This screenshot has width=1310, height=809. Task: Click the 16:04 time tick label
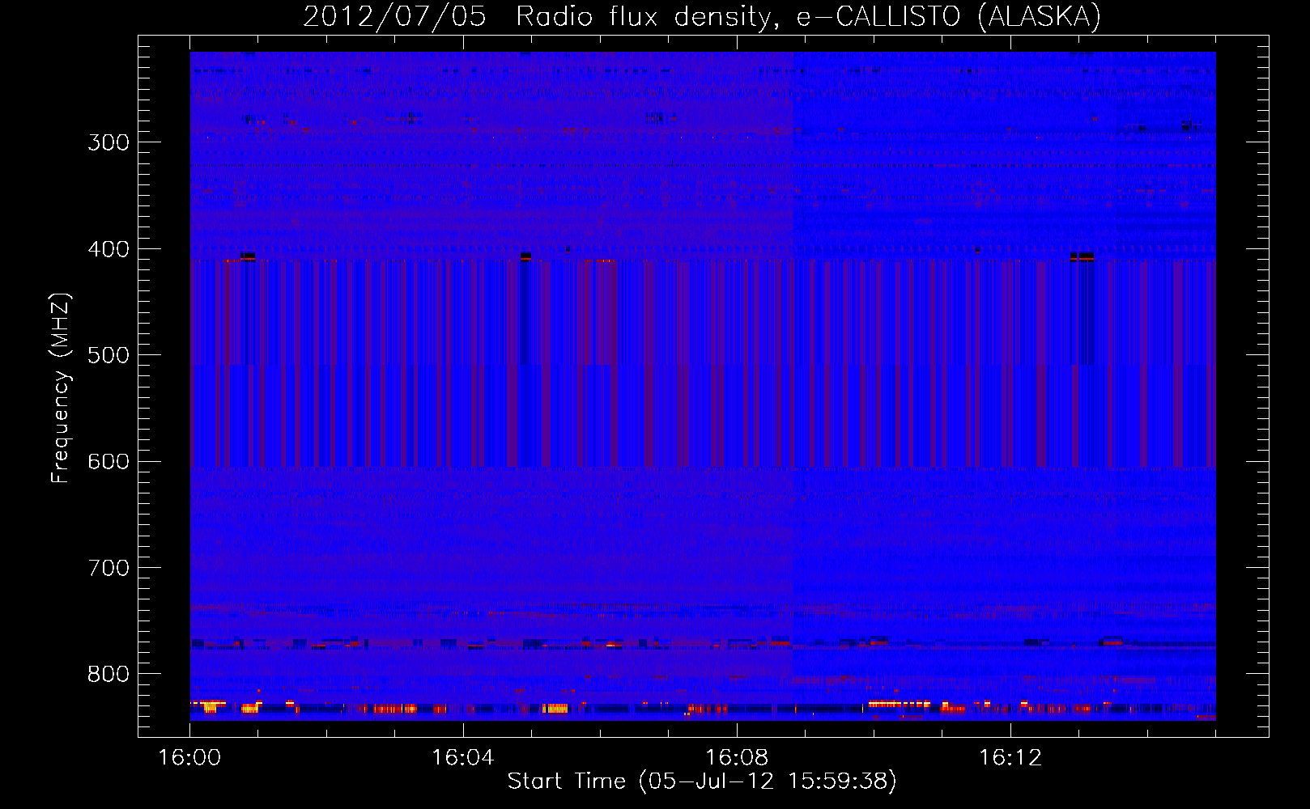click(463, 758)
